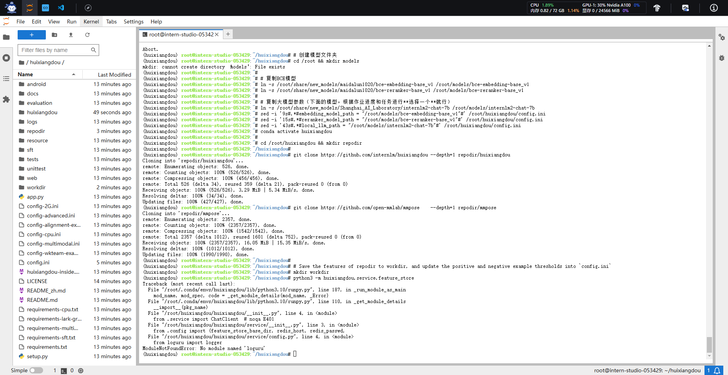728x375 pixels.
Task: Click the new folder icon
Action: point(54,35)
